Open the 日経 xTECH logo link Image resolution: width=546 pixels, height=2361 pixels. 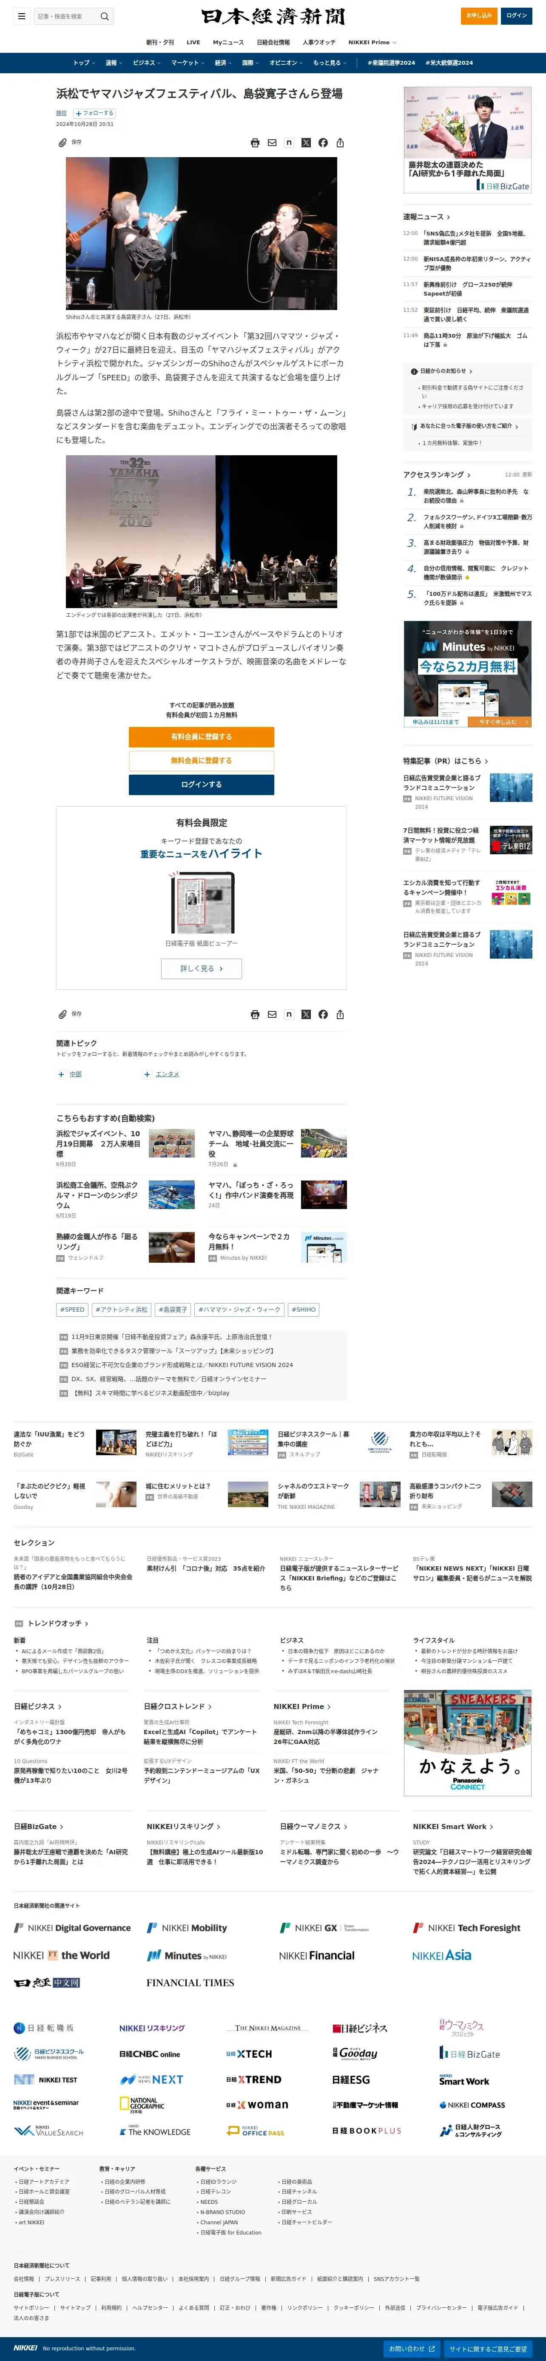tap(249, 2054)
